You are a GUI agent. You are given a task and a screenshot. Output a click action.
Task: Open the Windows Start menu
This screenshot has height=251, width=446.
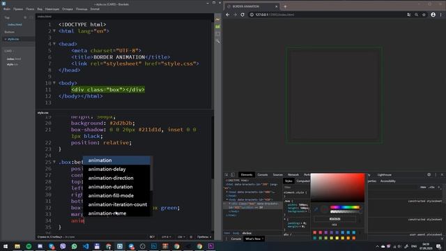tap(6, 246)
